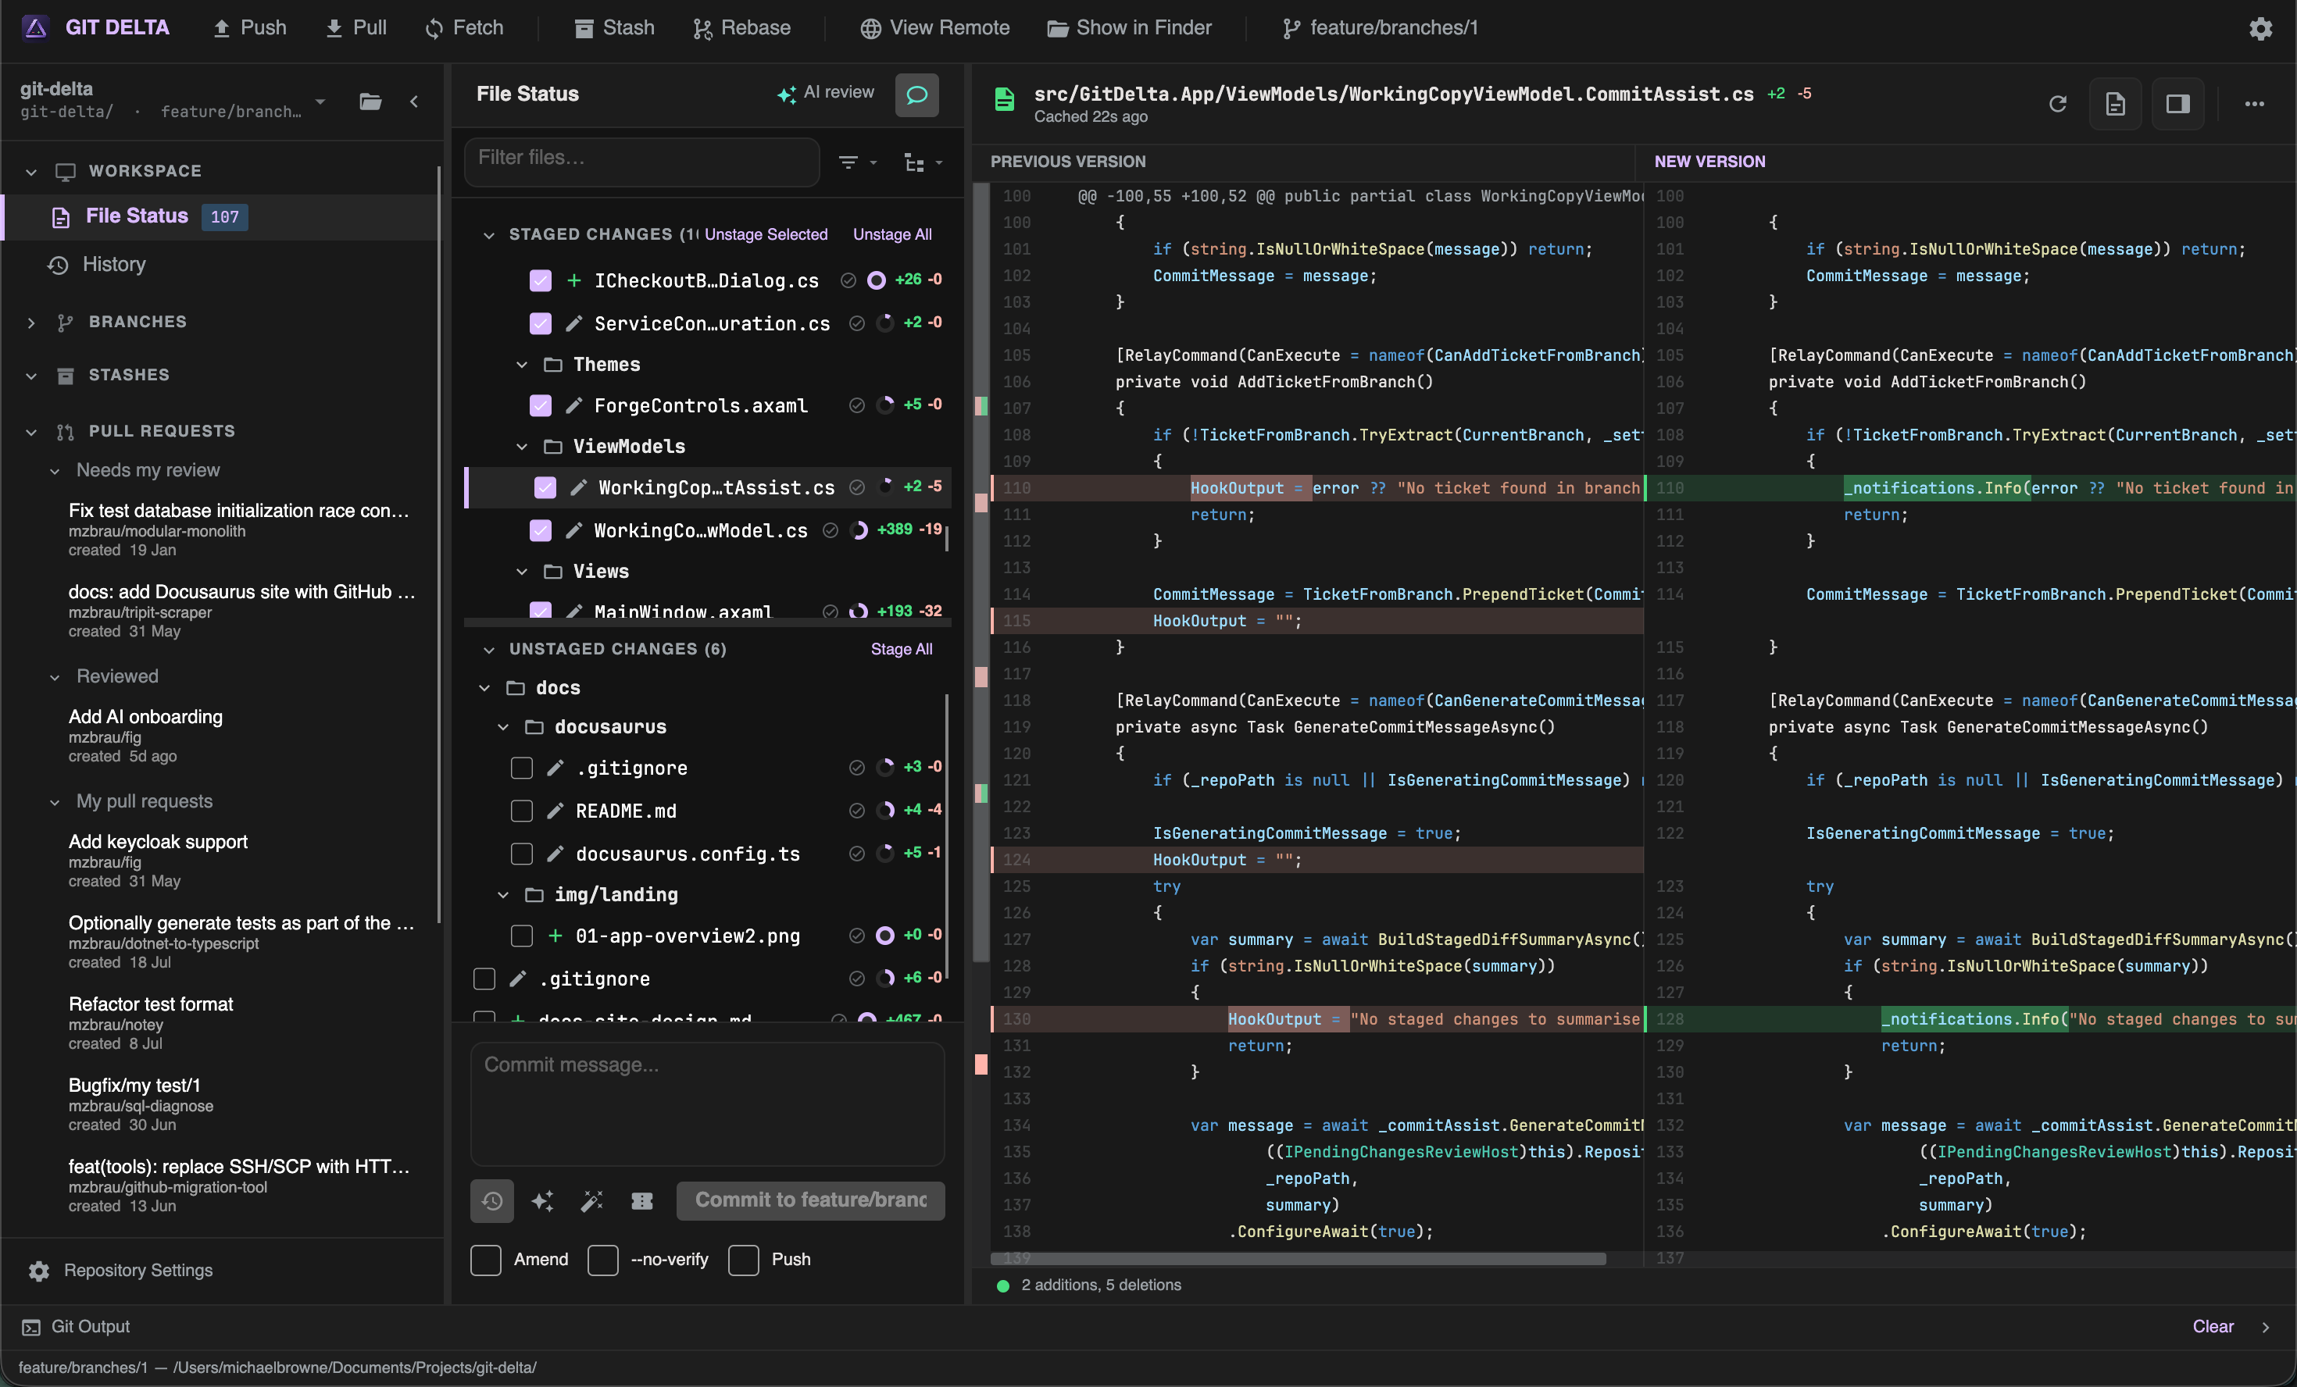The width and height of the screenshot is (2297, 1387).
Task: Fetch from remote
Action: coord(464,28)
